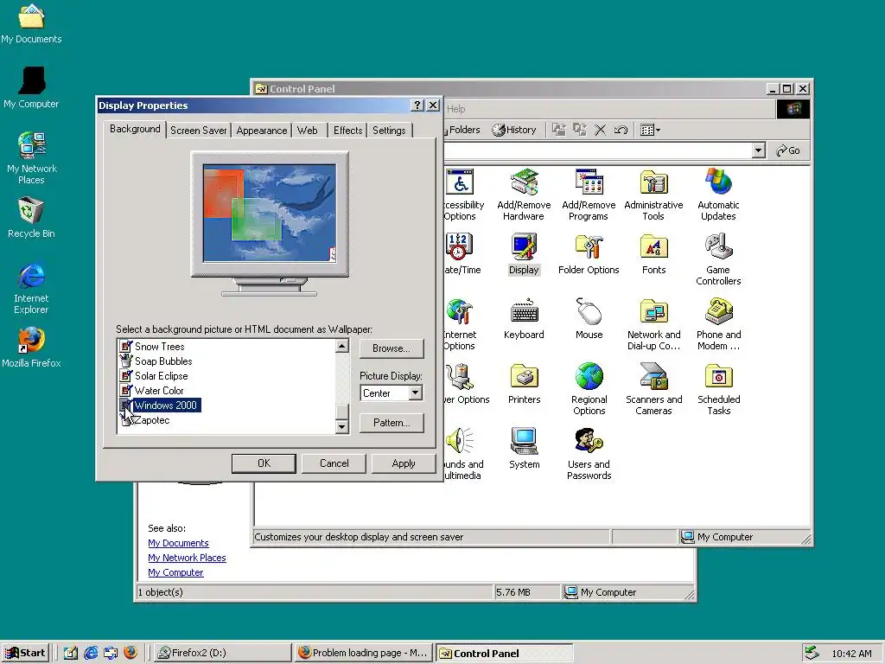Switch to the Web tab

pos(308,131)
